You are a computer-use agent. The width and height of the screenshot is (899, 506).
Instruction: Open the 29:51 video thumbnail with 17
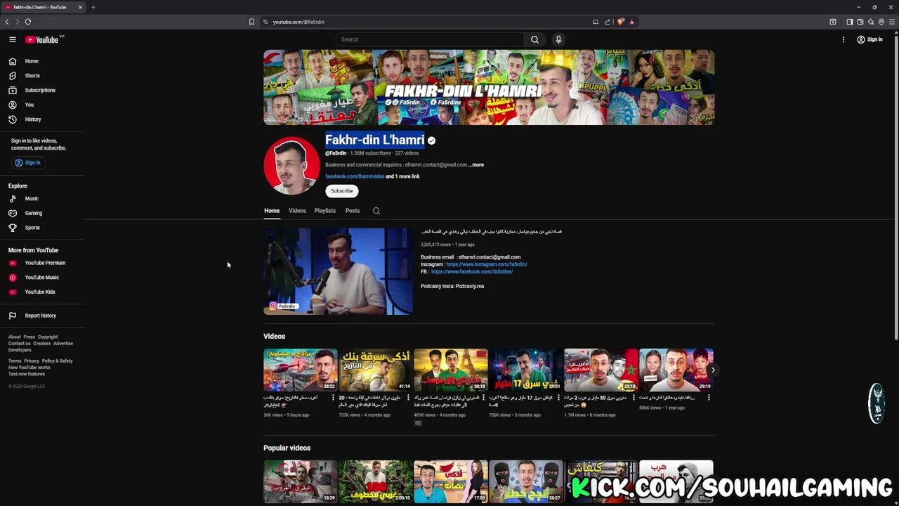click(526, 370)
